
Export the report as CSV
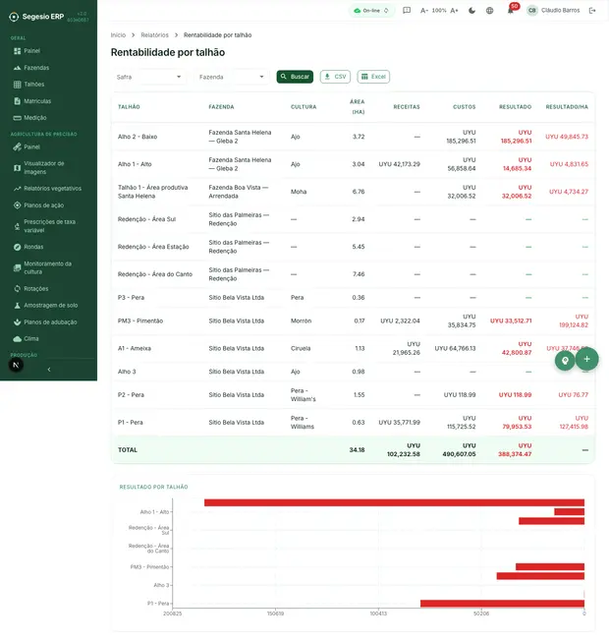(335, 77)
